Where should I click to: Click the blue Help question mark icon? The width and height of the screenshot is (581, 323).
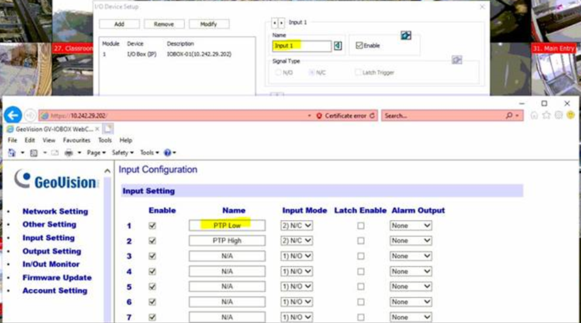(x=167, y=153)
